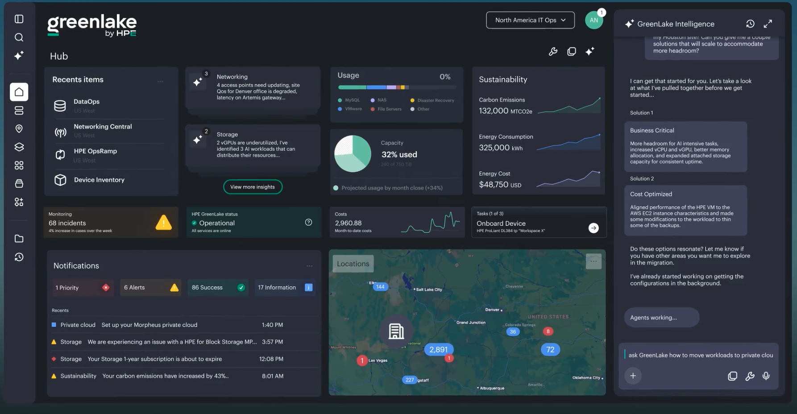797x414 pixels.
Task: Click the HPE GreenLake status help icon
Action: pos(308,222)
